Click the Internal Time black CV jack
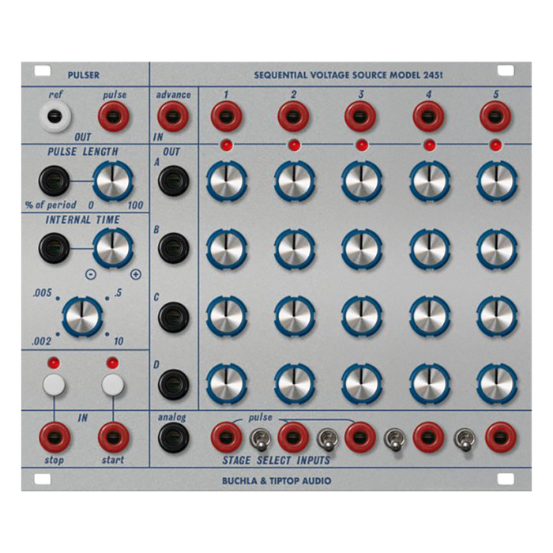553x553 pixels. [x=54, y=248]
